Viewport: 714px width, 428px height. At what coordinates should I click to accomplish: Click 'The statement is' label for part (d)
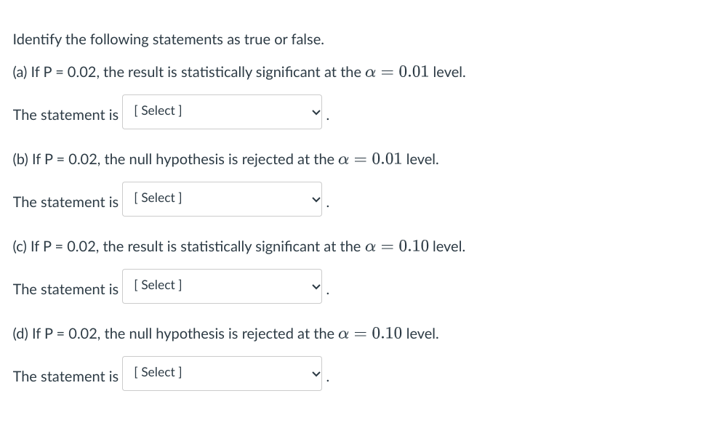(65, 376)
